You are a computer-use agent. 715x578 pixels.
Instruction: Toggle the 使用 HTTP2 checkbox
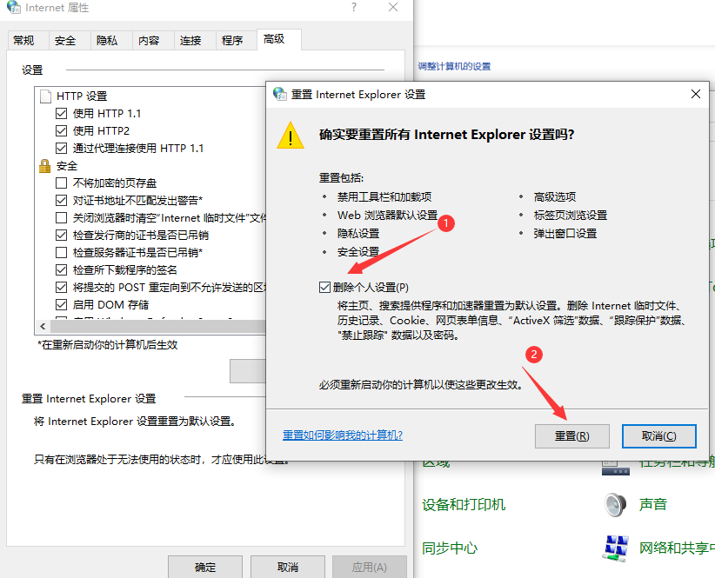click(61, 130)
